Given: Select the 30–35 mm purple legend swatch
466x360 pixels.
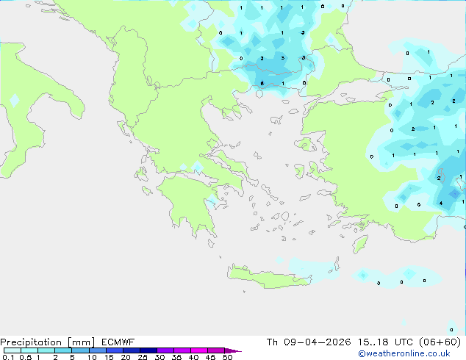Looking at the screenshot, I should 165,350.
